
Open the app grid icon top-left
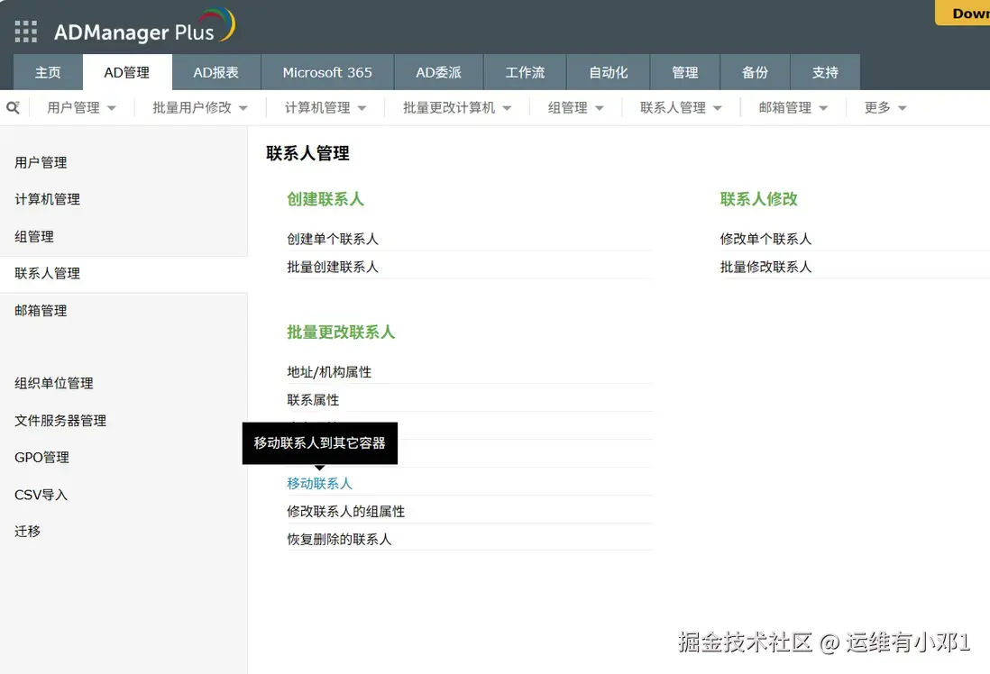coord(25,31)
